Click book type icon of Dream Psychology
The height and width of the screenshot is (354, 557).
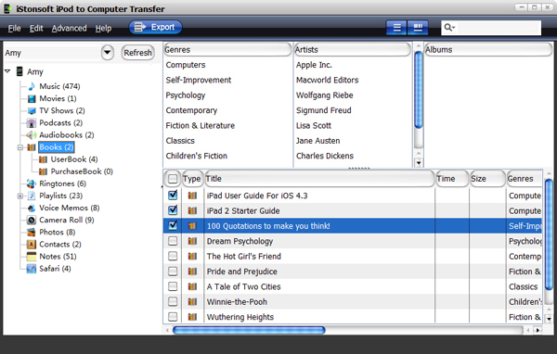192,241
